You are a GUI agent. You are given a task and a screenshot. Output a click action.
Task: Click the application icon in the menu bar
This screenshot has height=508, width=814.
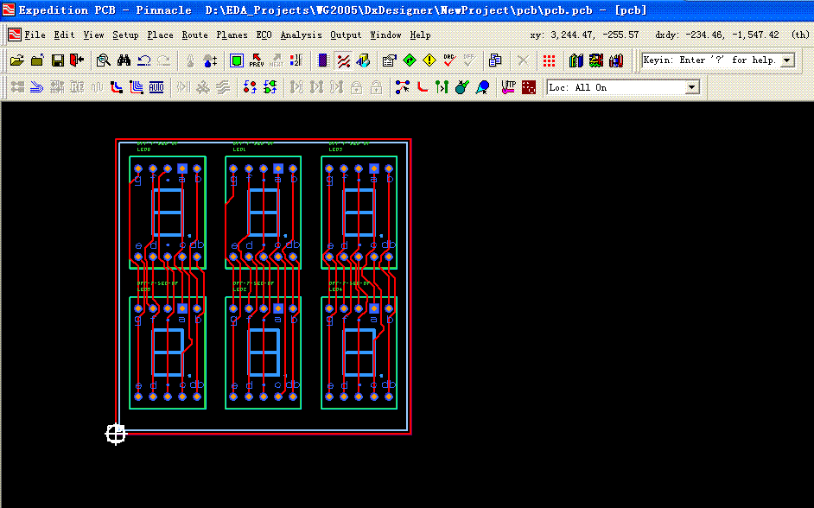click(x=15, y=35)
